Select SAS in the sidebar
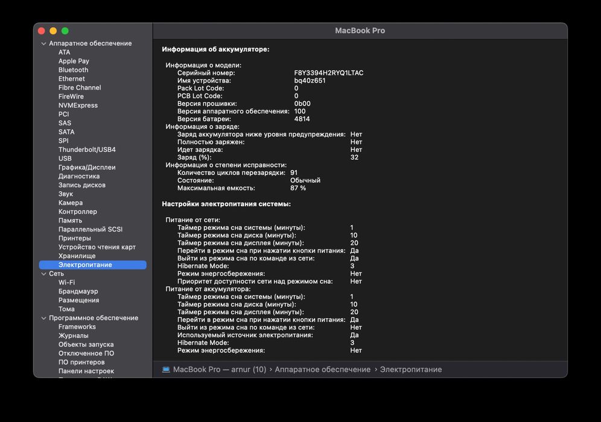 [65, 123]
